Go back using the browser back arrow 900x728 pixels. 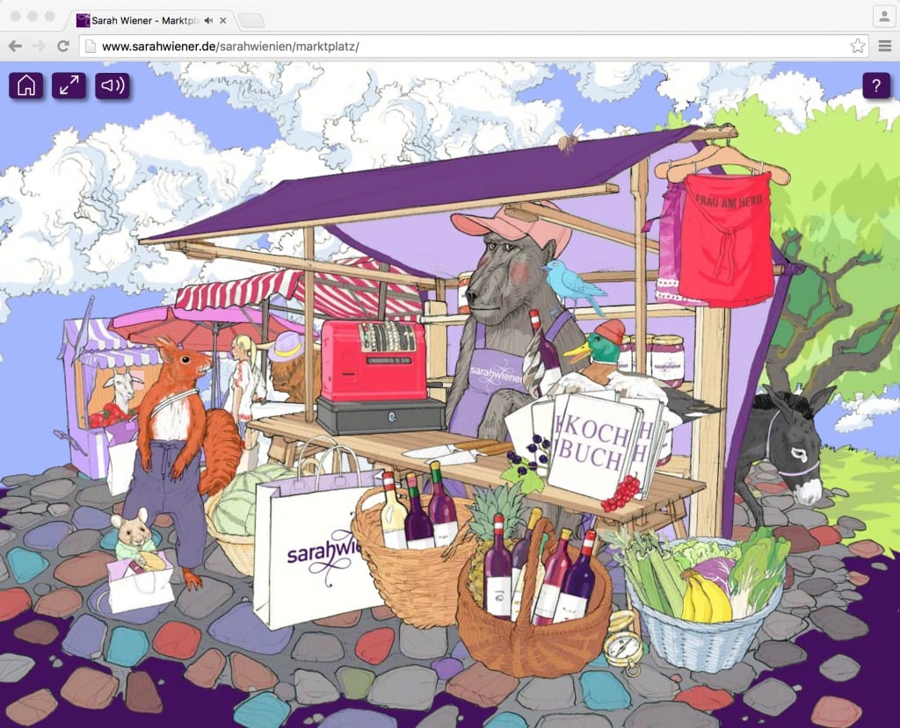coord(15,46)
